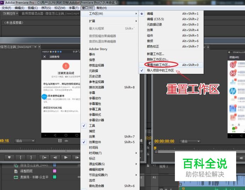This screenshot has height=190, width=245.
Task: Click the drag audio only waveform icon
Action: (67, 141)
